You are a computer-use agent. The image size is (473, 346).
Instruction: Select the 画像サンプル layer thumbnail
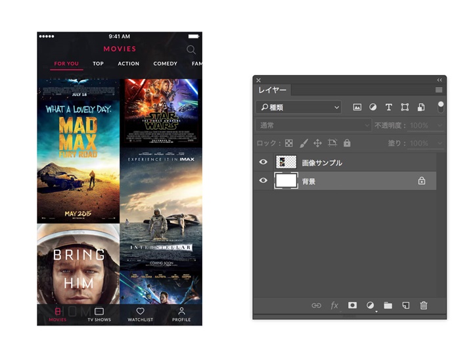point(286,162)
